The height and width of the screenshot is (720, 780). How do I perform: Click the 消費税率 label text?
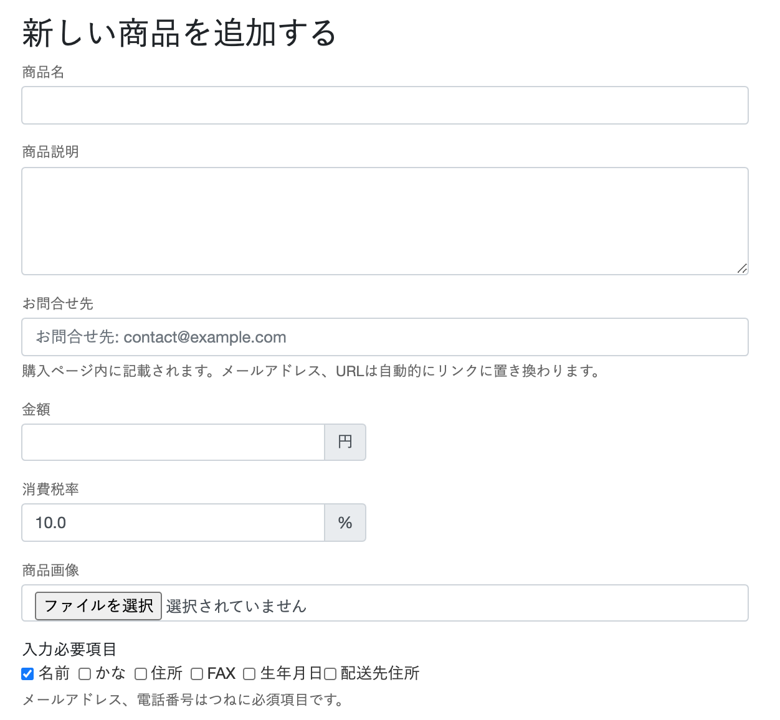(x=50, y=489)
